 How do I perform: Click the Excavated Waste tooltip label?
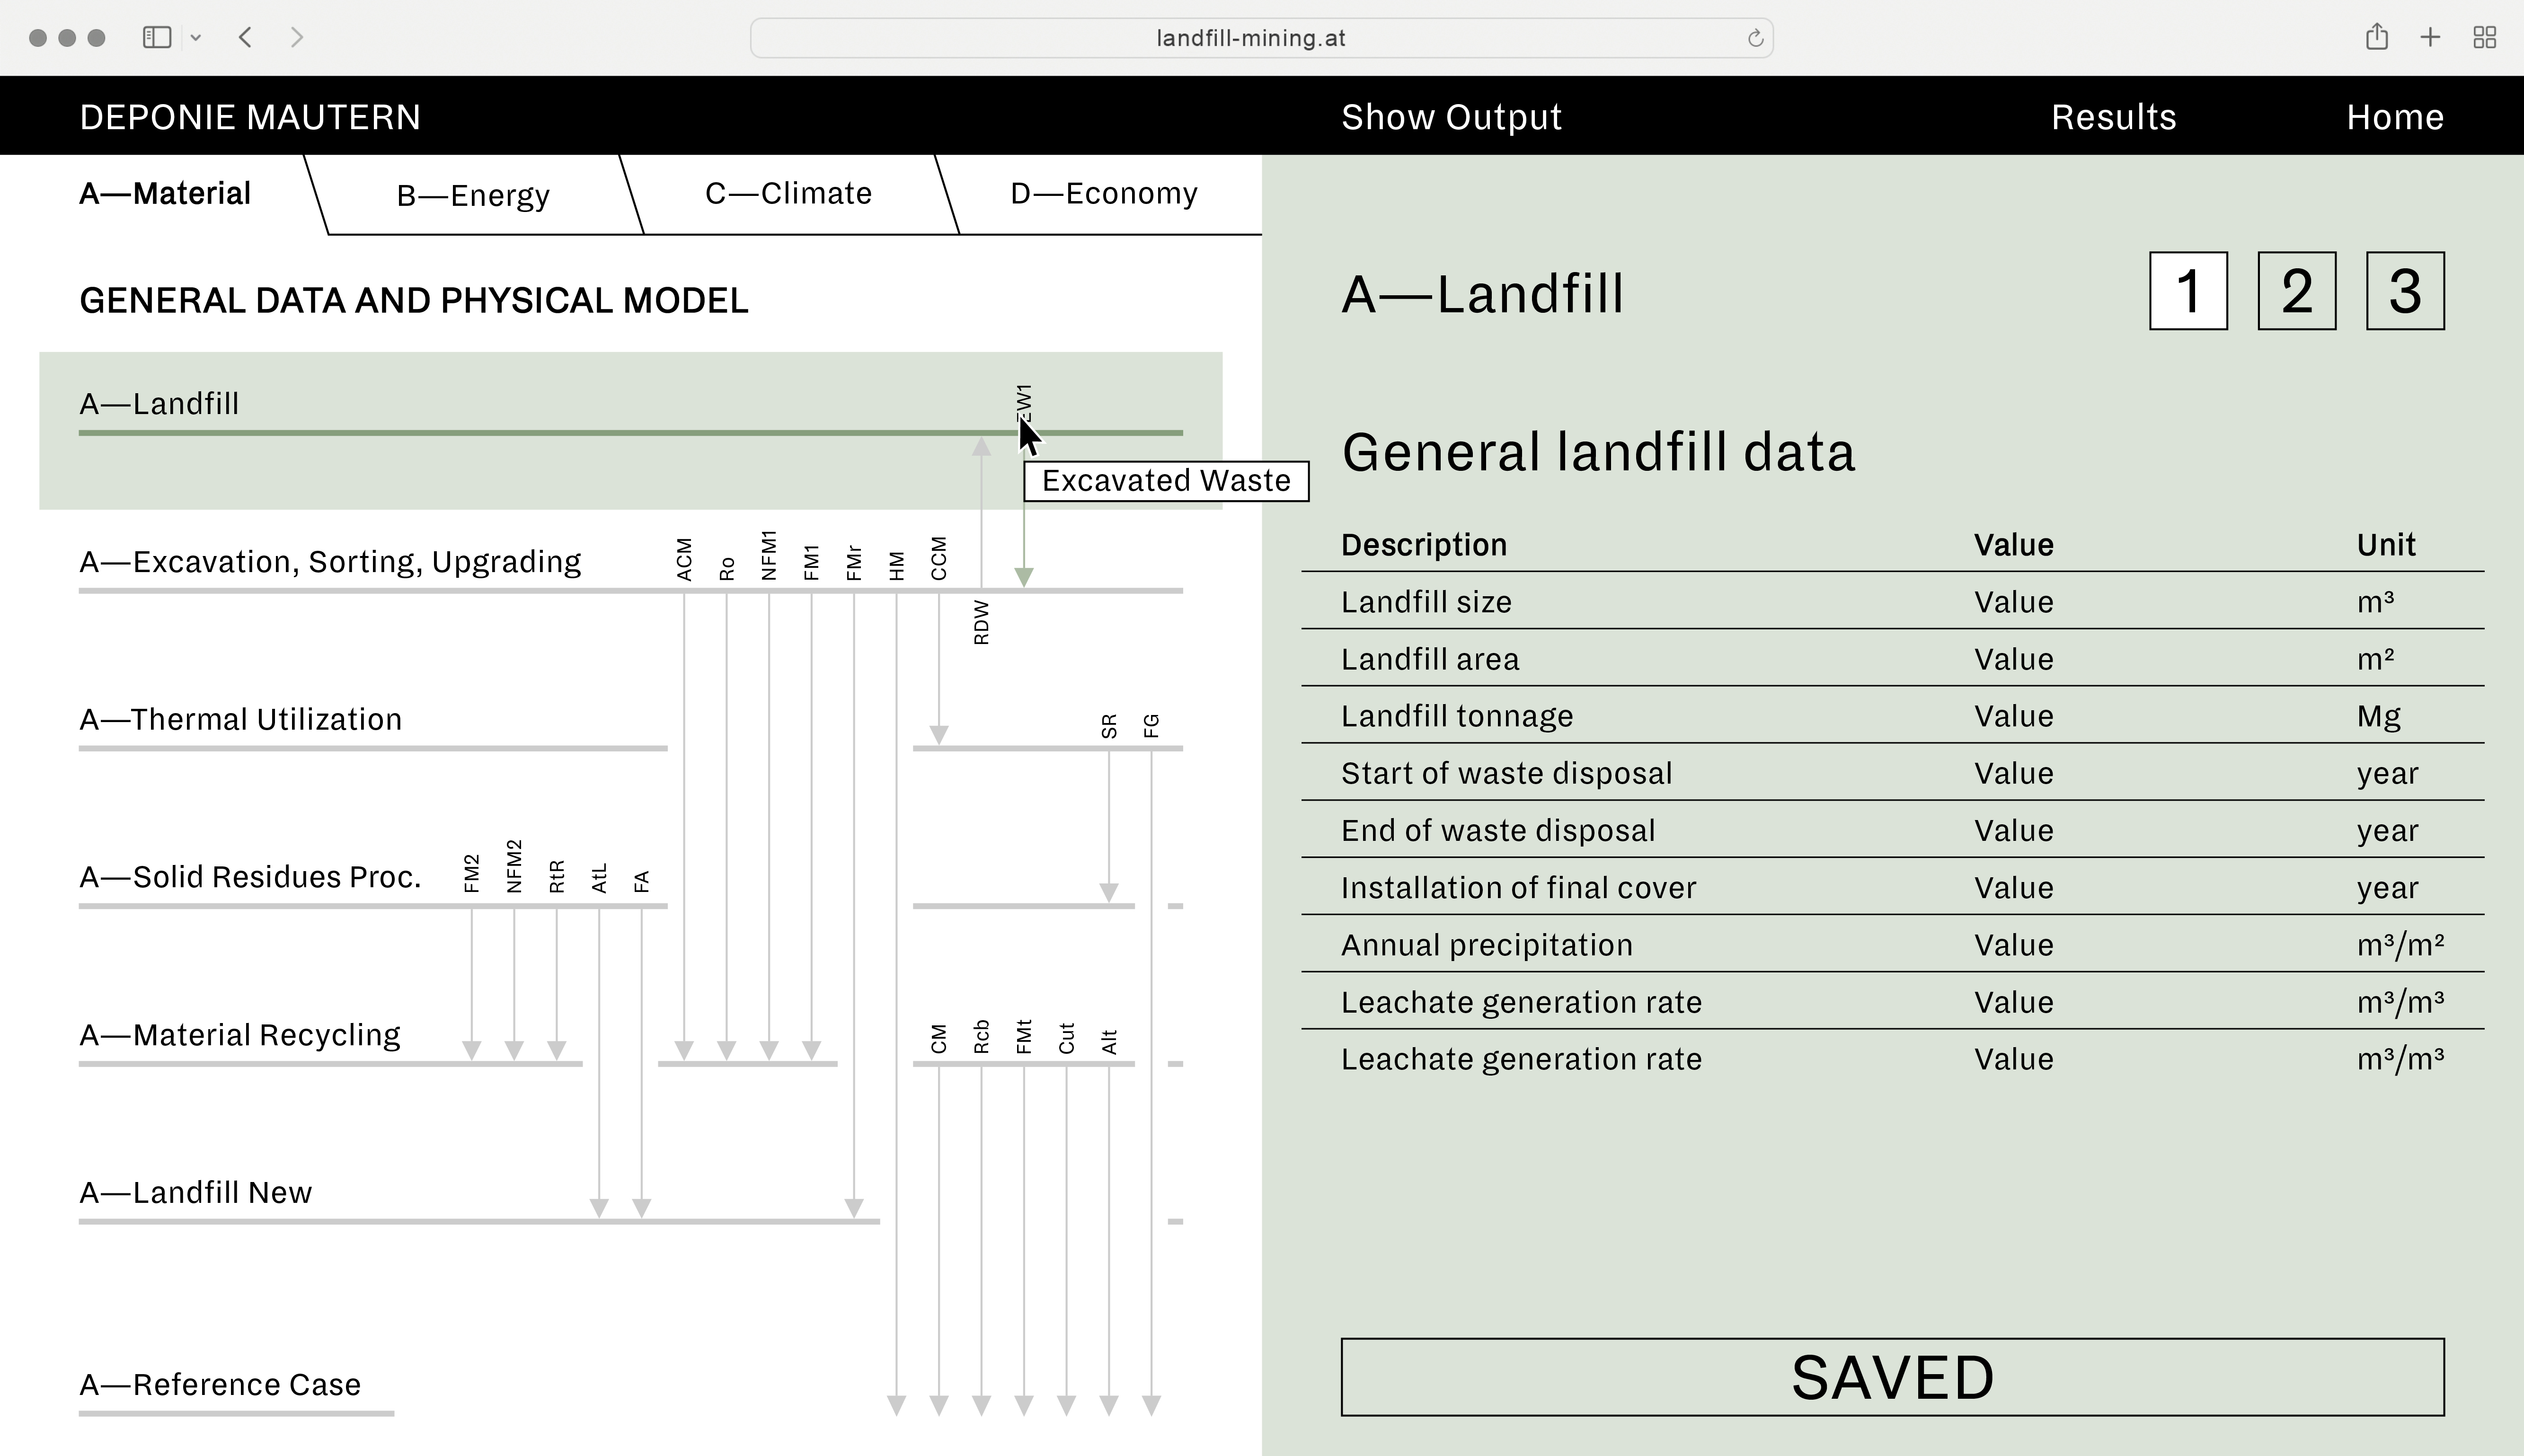click(1166, 481)
